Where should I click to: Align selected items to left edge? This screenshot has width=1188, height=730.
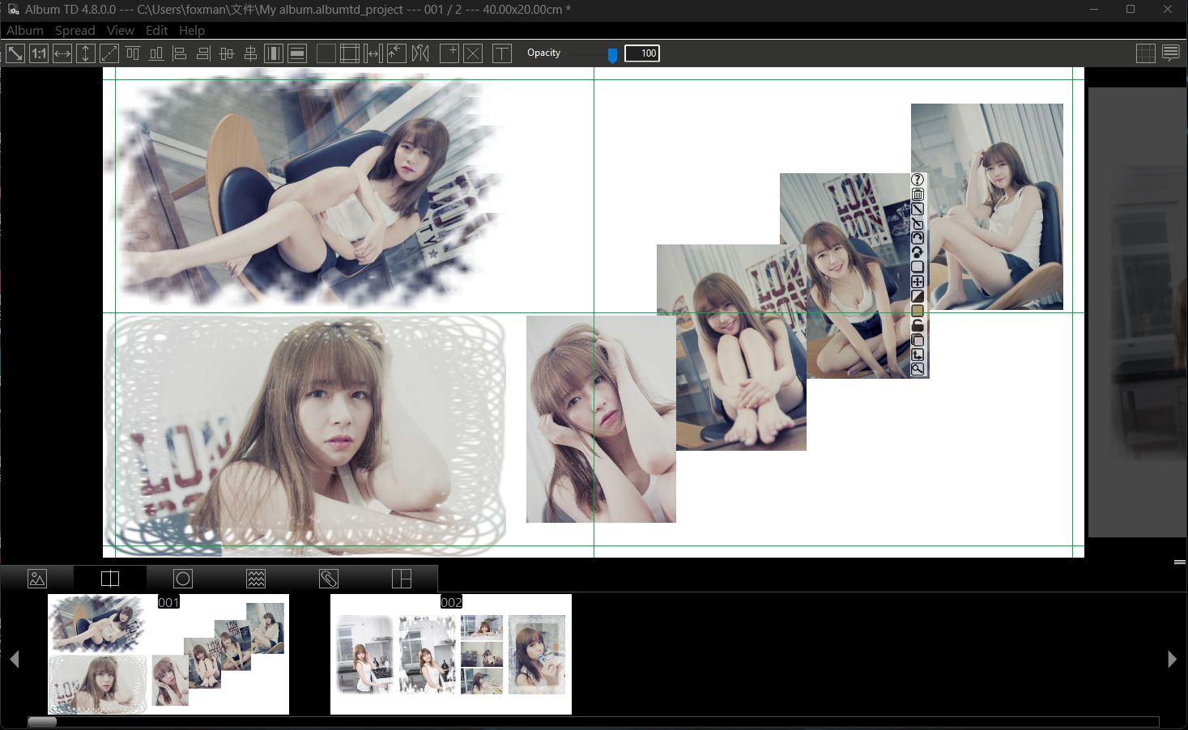pos(180,53)
